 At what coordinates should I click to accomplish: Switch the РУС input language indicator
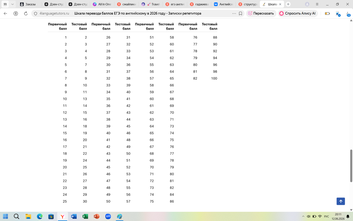[326, 216]
